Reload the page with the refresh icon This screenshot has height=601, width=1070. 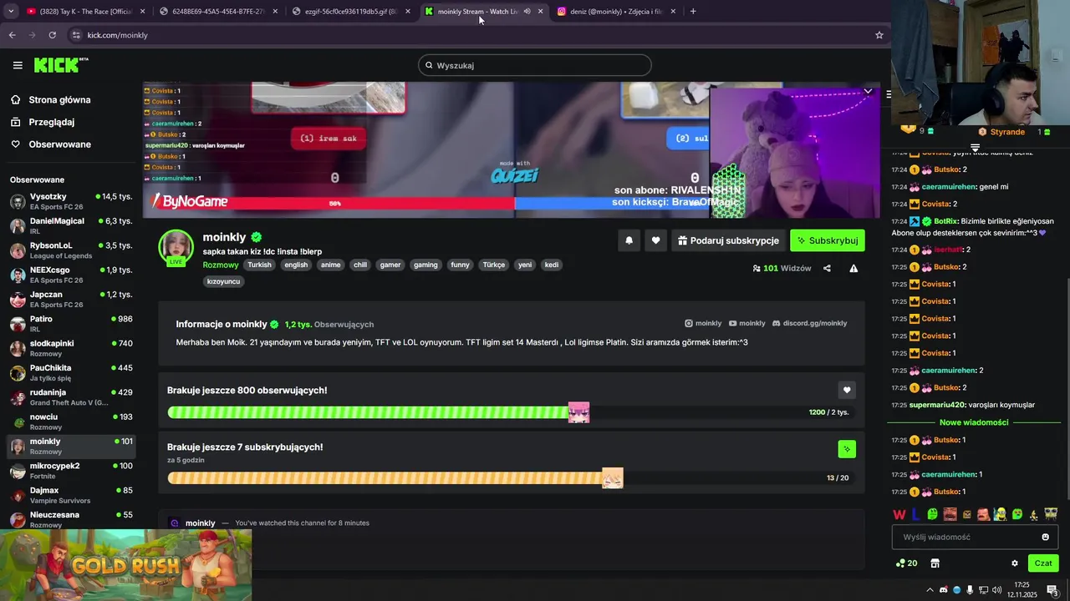(52, 35)
